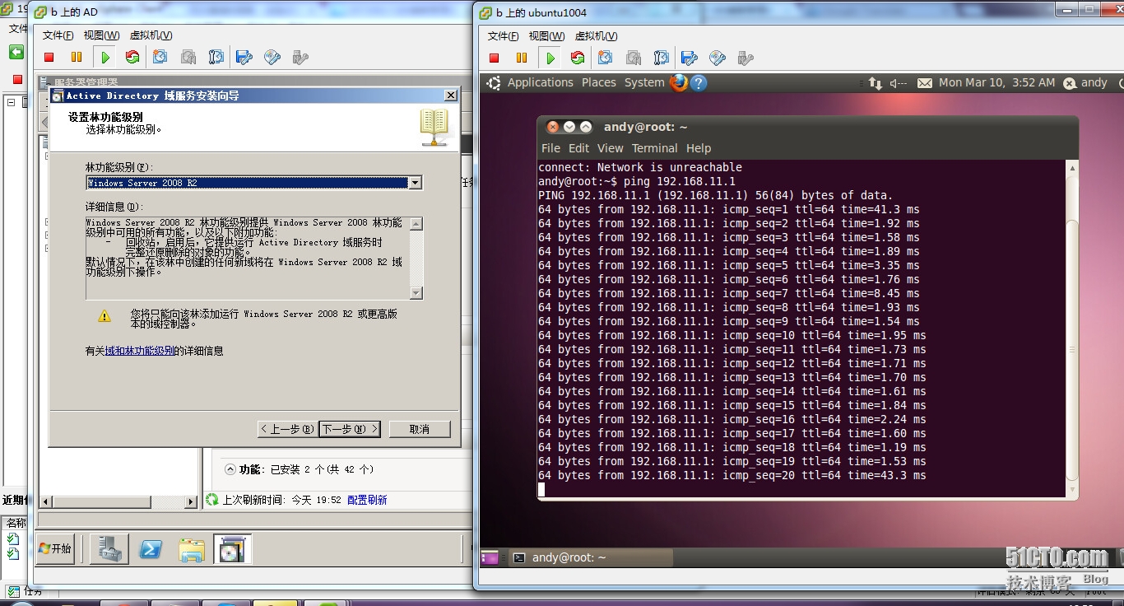1124x606 pixels.
Task: Click date and time Mon Mar 10 clock
Action: (996, 82)
